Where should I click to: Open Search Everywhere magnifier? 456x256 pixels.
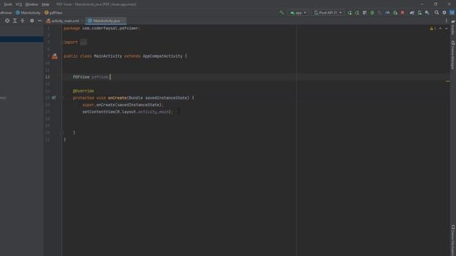point(437,13)
